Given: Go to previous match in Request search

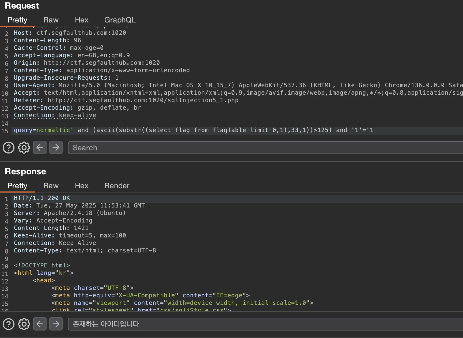Looking at the screenshot, I should pyautogui.click(x=40, y=147).
